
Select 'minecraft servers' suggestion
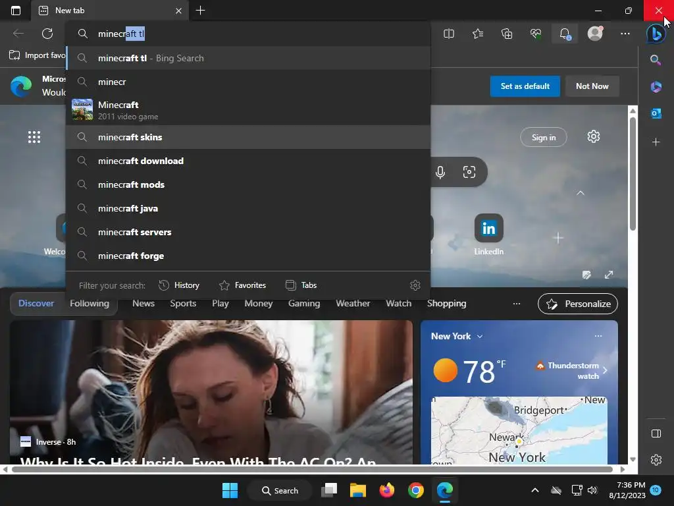coord(248,232)
